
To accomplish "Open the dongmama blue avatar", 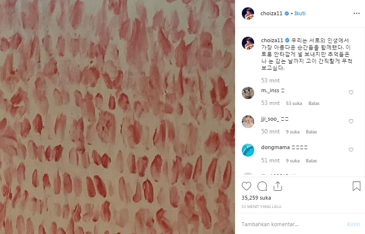I will pyautogui.click(x=248, y=150).
